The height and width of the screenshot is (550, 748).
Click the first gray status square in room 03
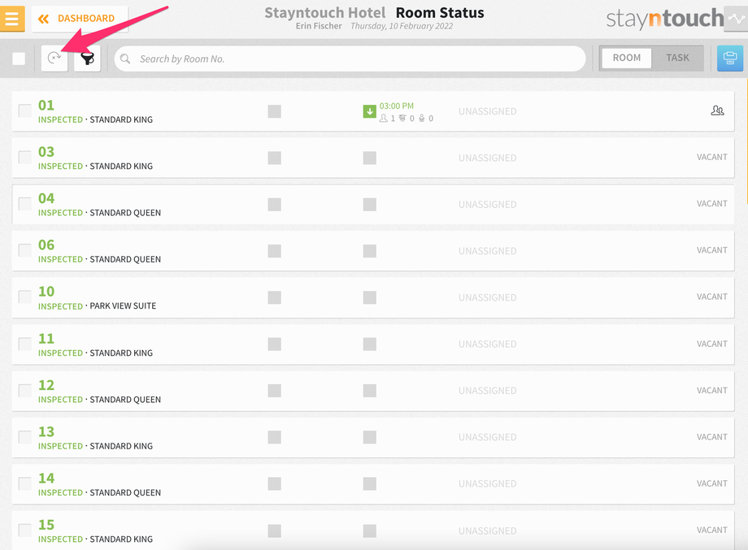click(x=274, y=158)
